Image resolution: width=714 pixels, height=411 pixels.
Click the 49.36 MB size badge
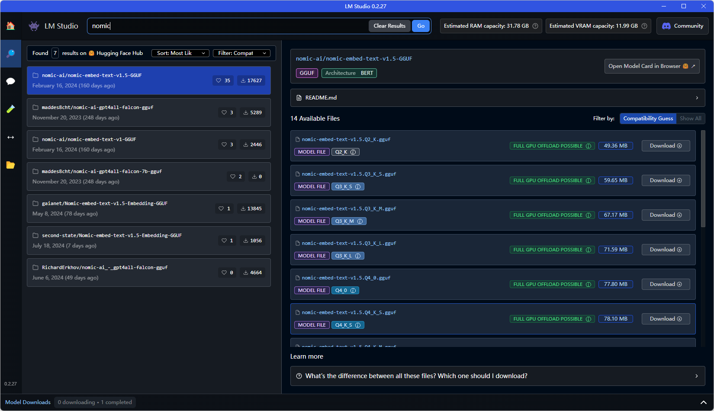(x=616, y=146)
